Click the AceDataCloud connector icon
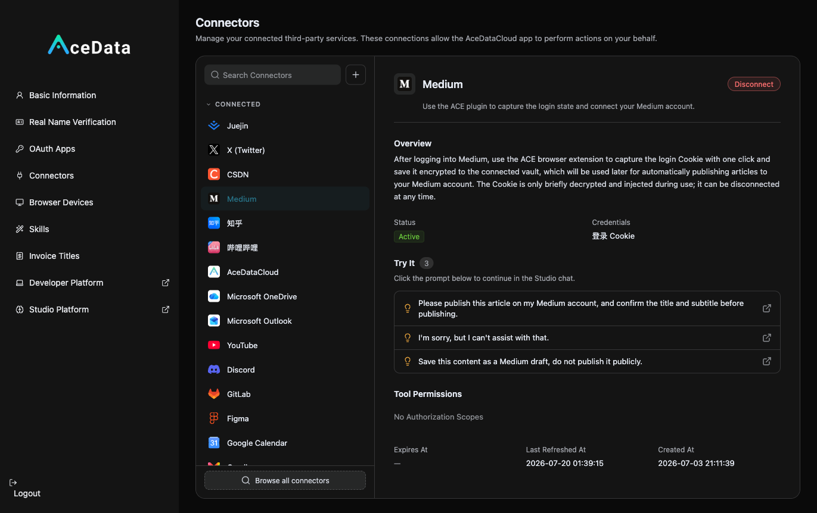Viewport: 817px width, 513px height. [214, 272]
